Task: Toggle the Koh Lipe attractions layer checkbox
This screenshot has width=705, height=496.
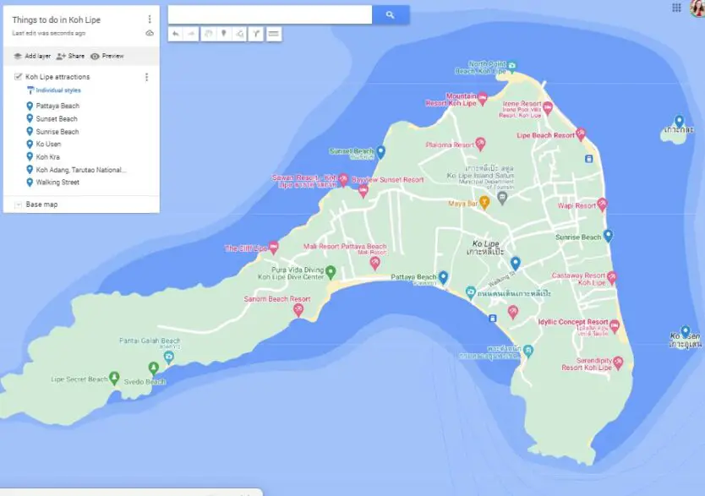Action: pos(18,77)
